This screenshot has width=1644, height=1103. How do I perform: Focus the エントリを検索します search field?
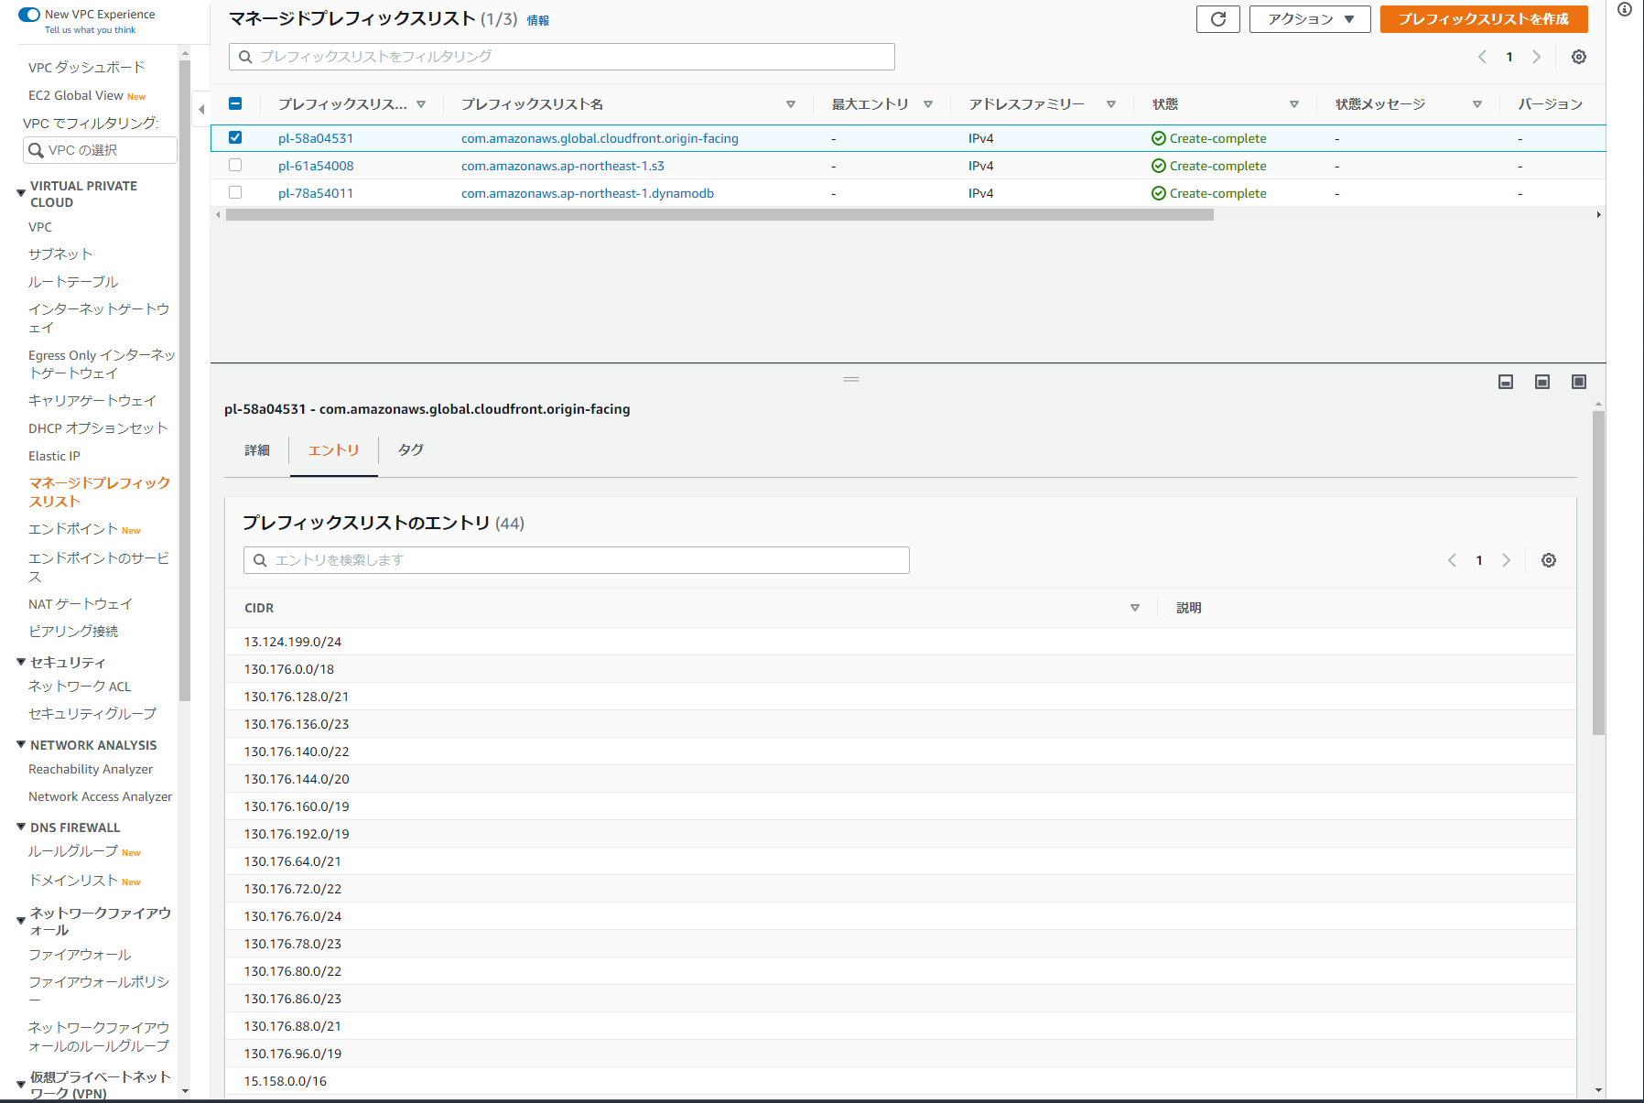tap(577, 560)
